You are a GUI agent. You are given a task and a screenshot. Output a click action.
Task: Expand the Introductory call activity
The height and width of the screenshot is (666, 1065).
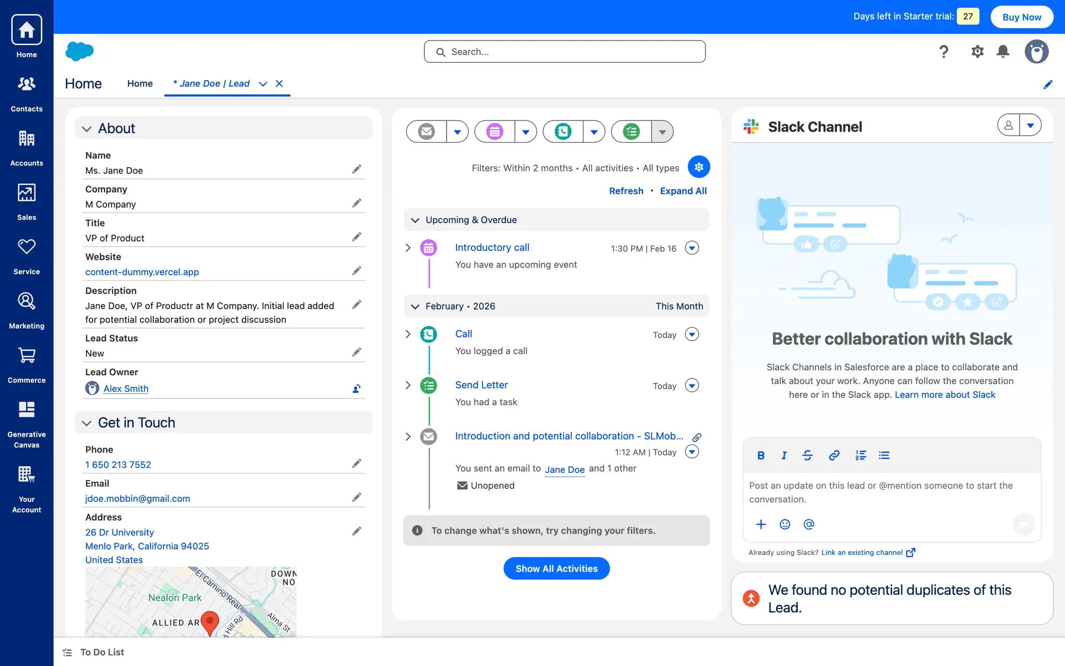pos(408,248)
